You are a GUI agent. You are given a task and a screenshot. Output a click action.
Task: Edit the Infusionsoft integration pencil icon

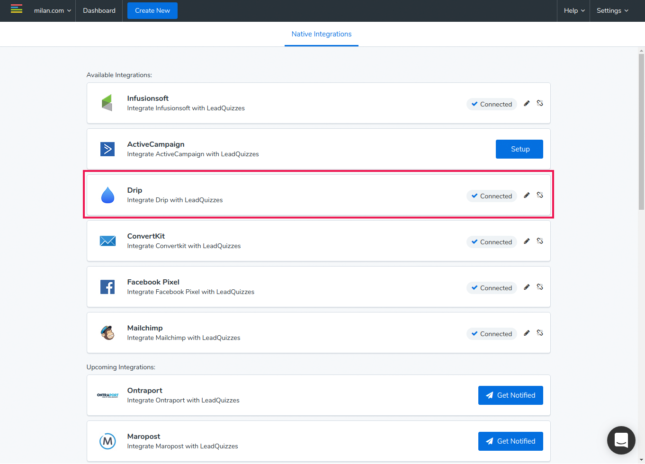point(527,103)
